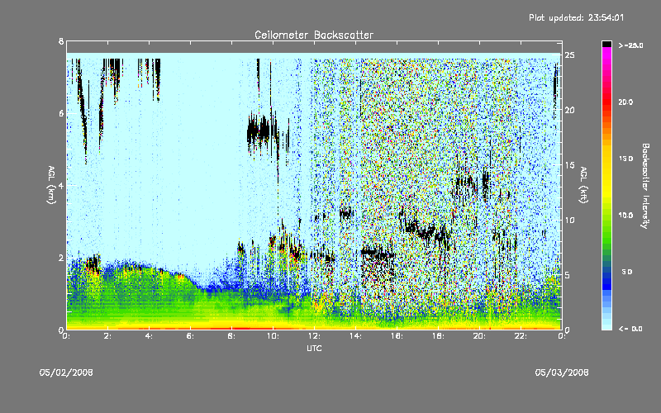
Task: Click the 'UTC' x-axis label
Action: (x=314, y=348)
